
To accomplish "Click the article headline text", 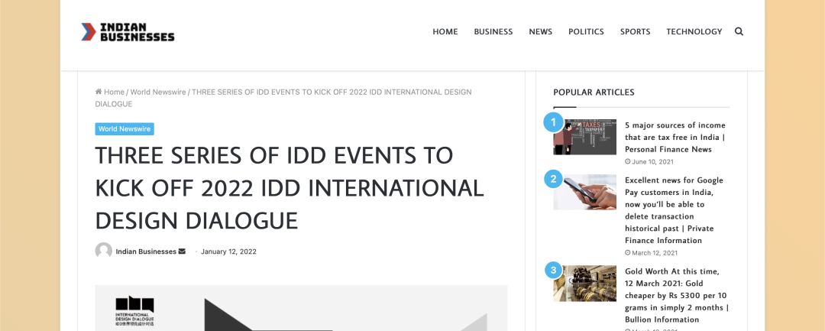I will point(290,188).
